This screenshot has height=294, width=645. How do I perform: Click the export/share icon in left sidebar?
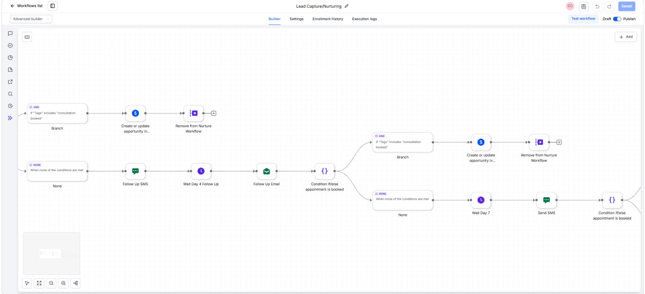(10, 82)
